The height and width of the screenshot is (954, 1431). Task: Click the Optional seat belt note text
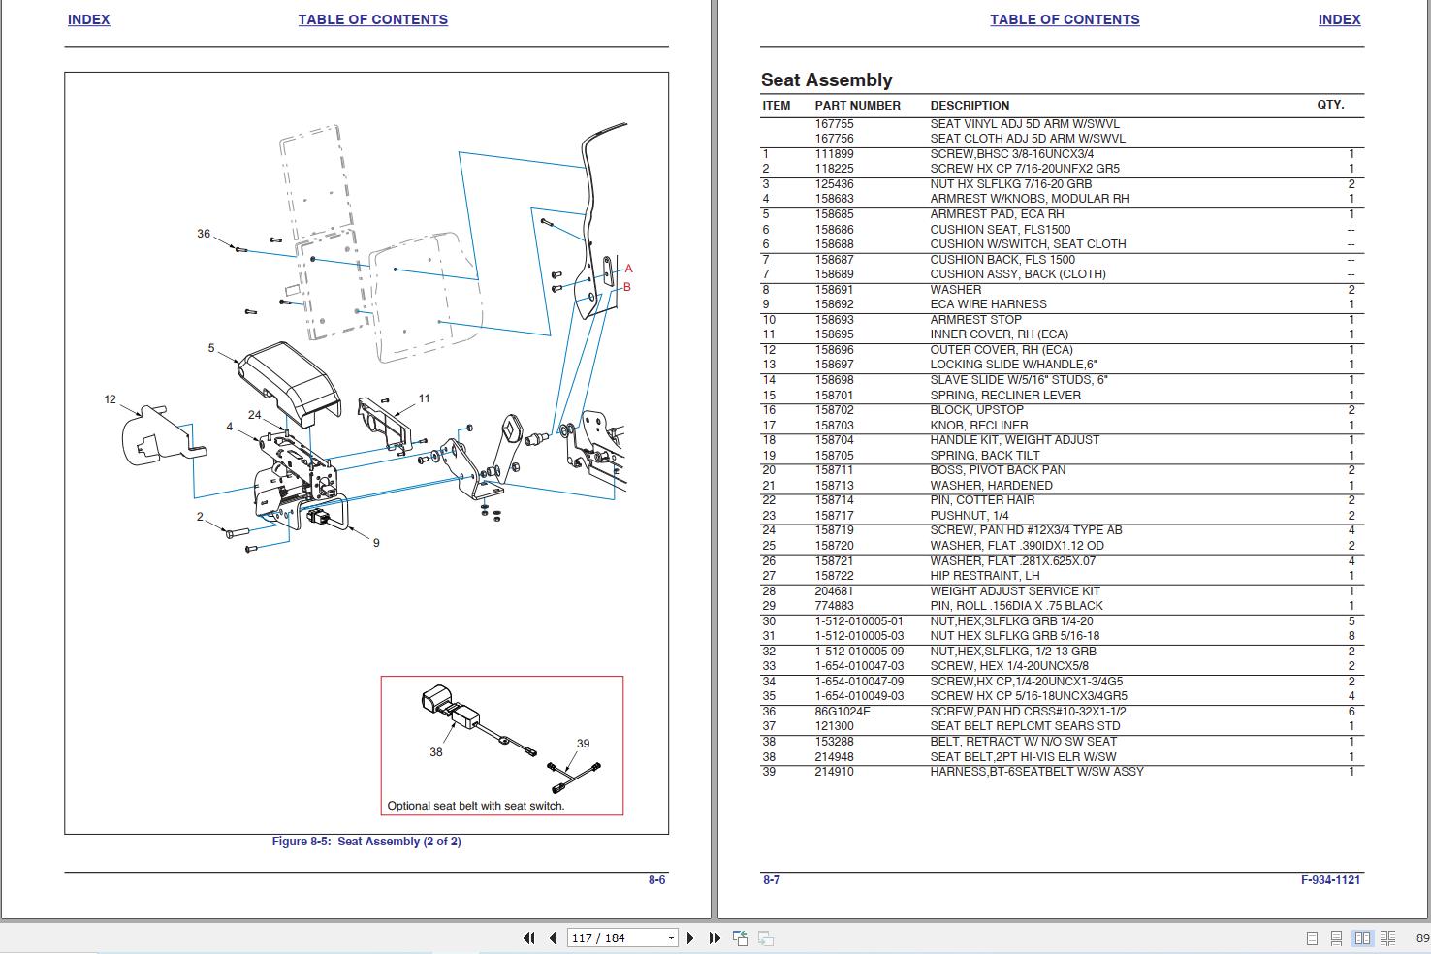475,806
